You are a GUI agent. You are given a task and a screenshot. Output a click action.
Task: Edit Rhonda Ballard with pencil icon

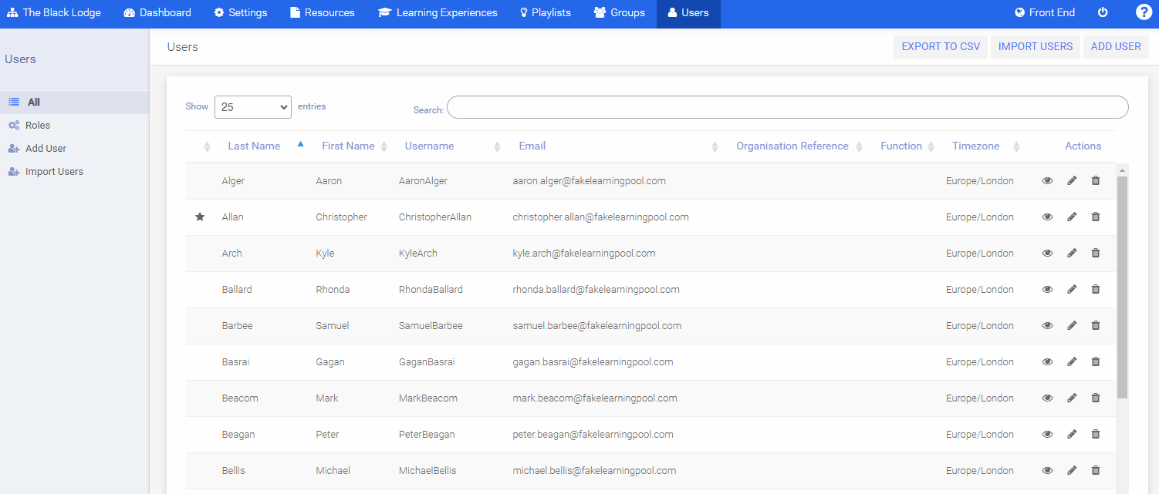point(1072,290)
